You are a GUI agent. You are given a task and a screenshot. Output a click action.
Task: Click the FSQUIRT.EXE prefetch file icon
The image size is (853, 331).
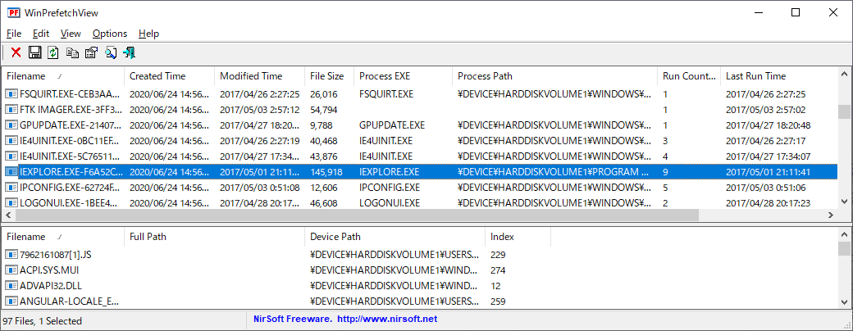[12, 94]
